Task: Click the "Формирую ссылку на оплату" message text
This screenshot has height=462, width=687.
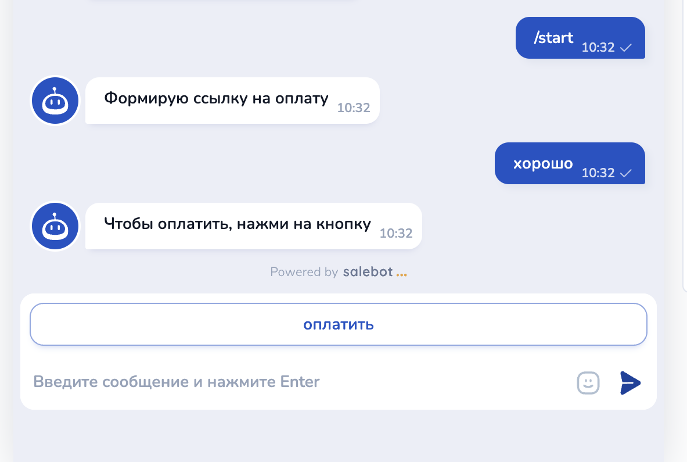Action: click(x=217, y=98)
